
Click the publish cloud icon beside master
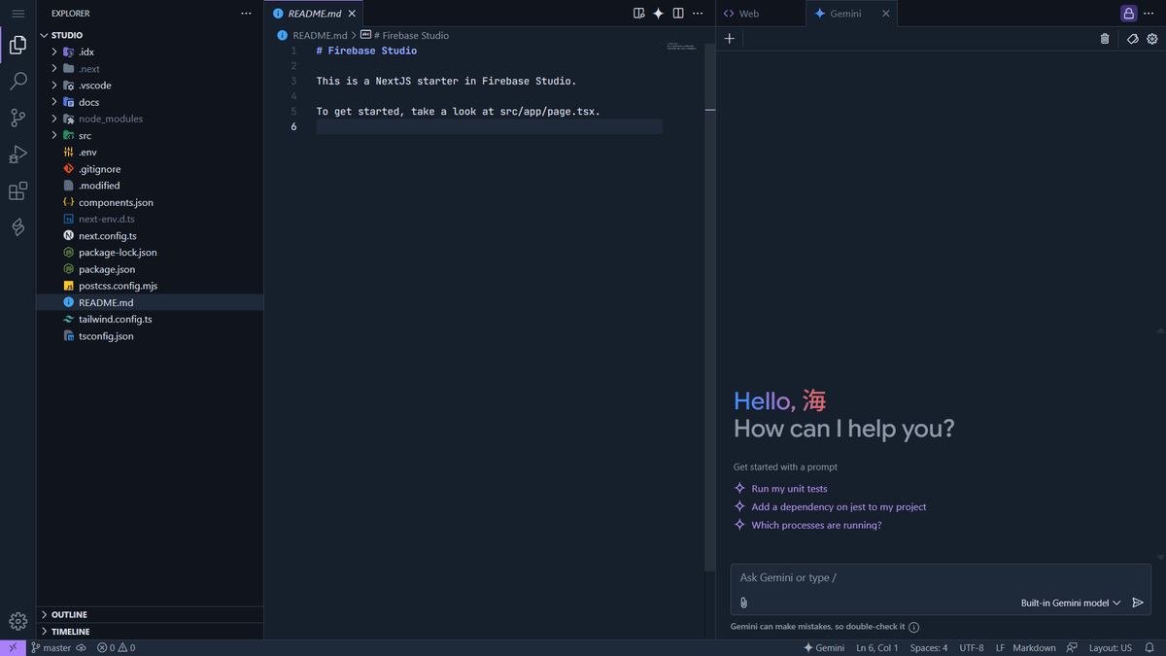tap(82, 647)
